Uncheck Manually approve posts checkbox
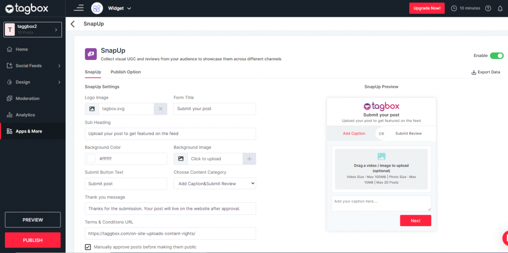Screen dimensions: 508x253 point(88,247)
